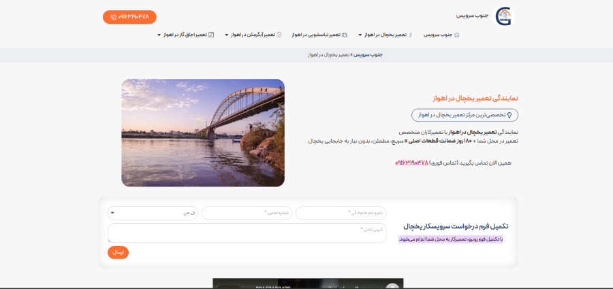Click the washing machine icon in the menu

click(x=345, y=35)
